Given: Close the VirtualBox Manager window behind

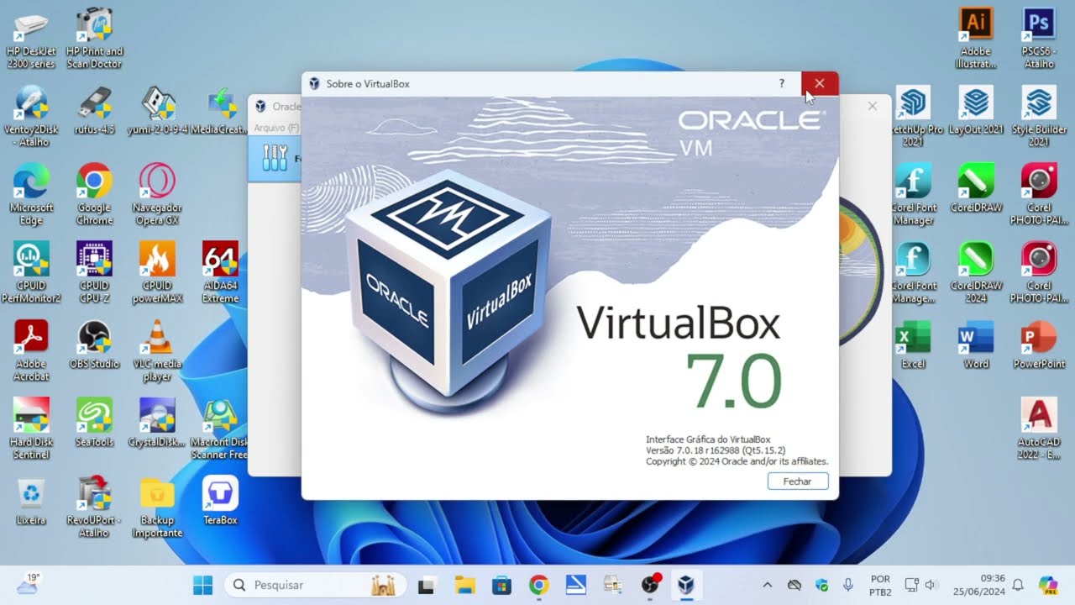Looking at the screenshot, I should tap(873, 106).
